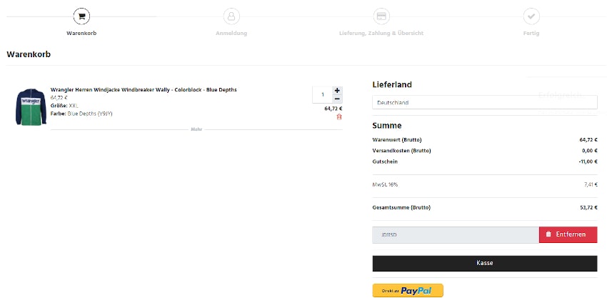Viewport: 607px width, 303px height.
Task: Select the Fertig step label
Action: tap(531, 34)
